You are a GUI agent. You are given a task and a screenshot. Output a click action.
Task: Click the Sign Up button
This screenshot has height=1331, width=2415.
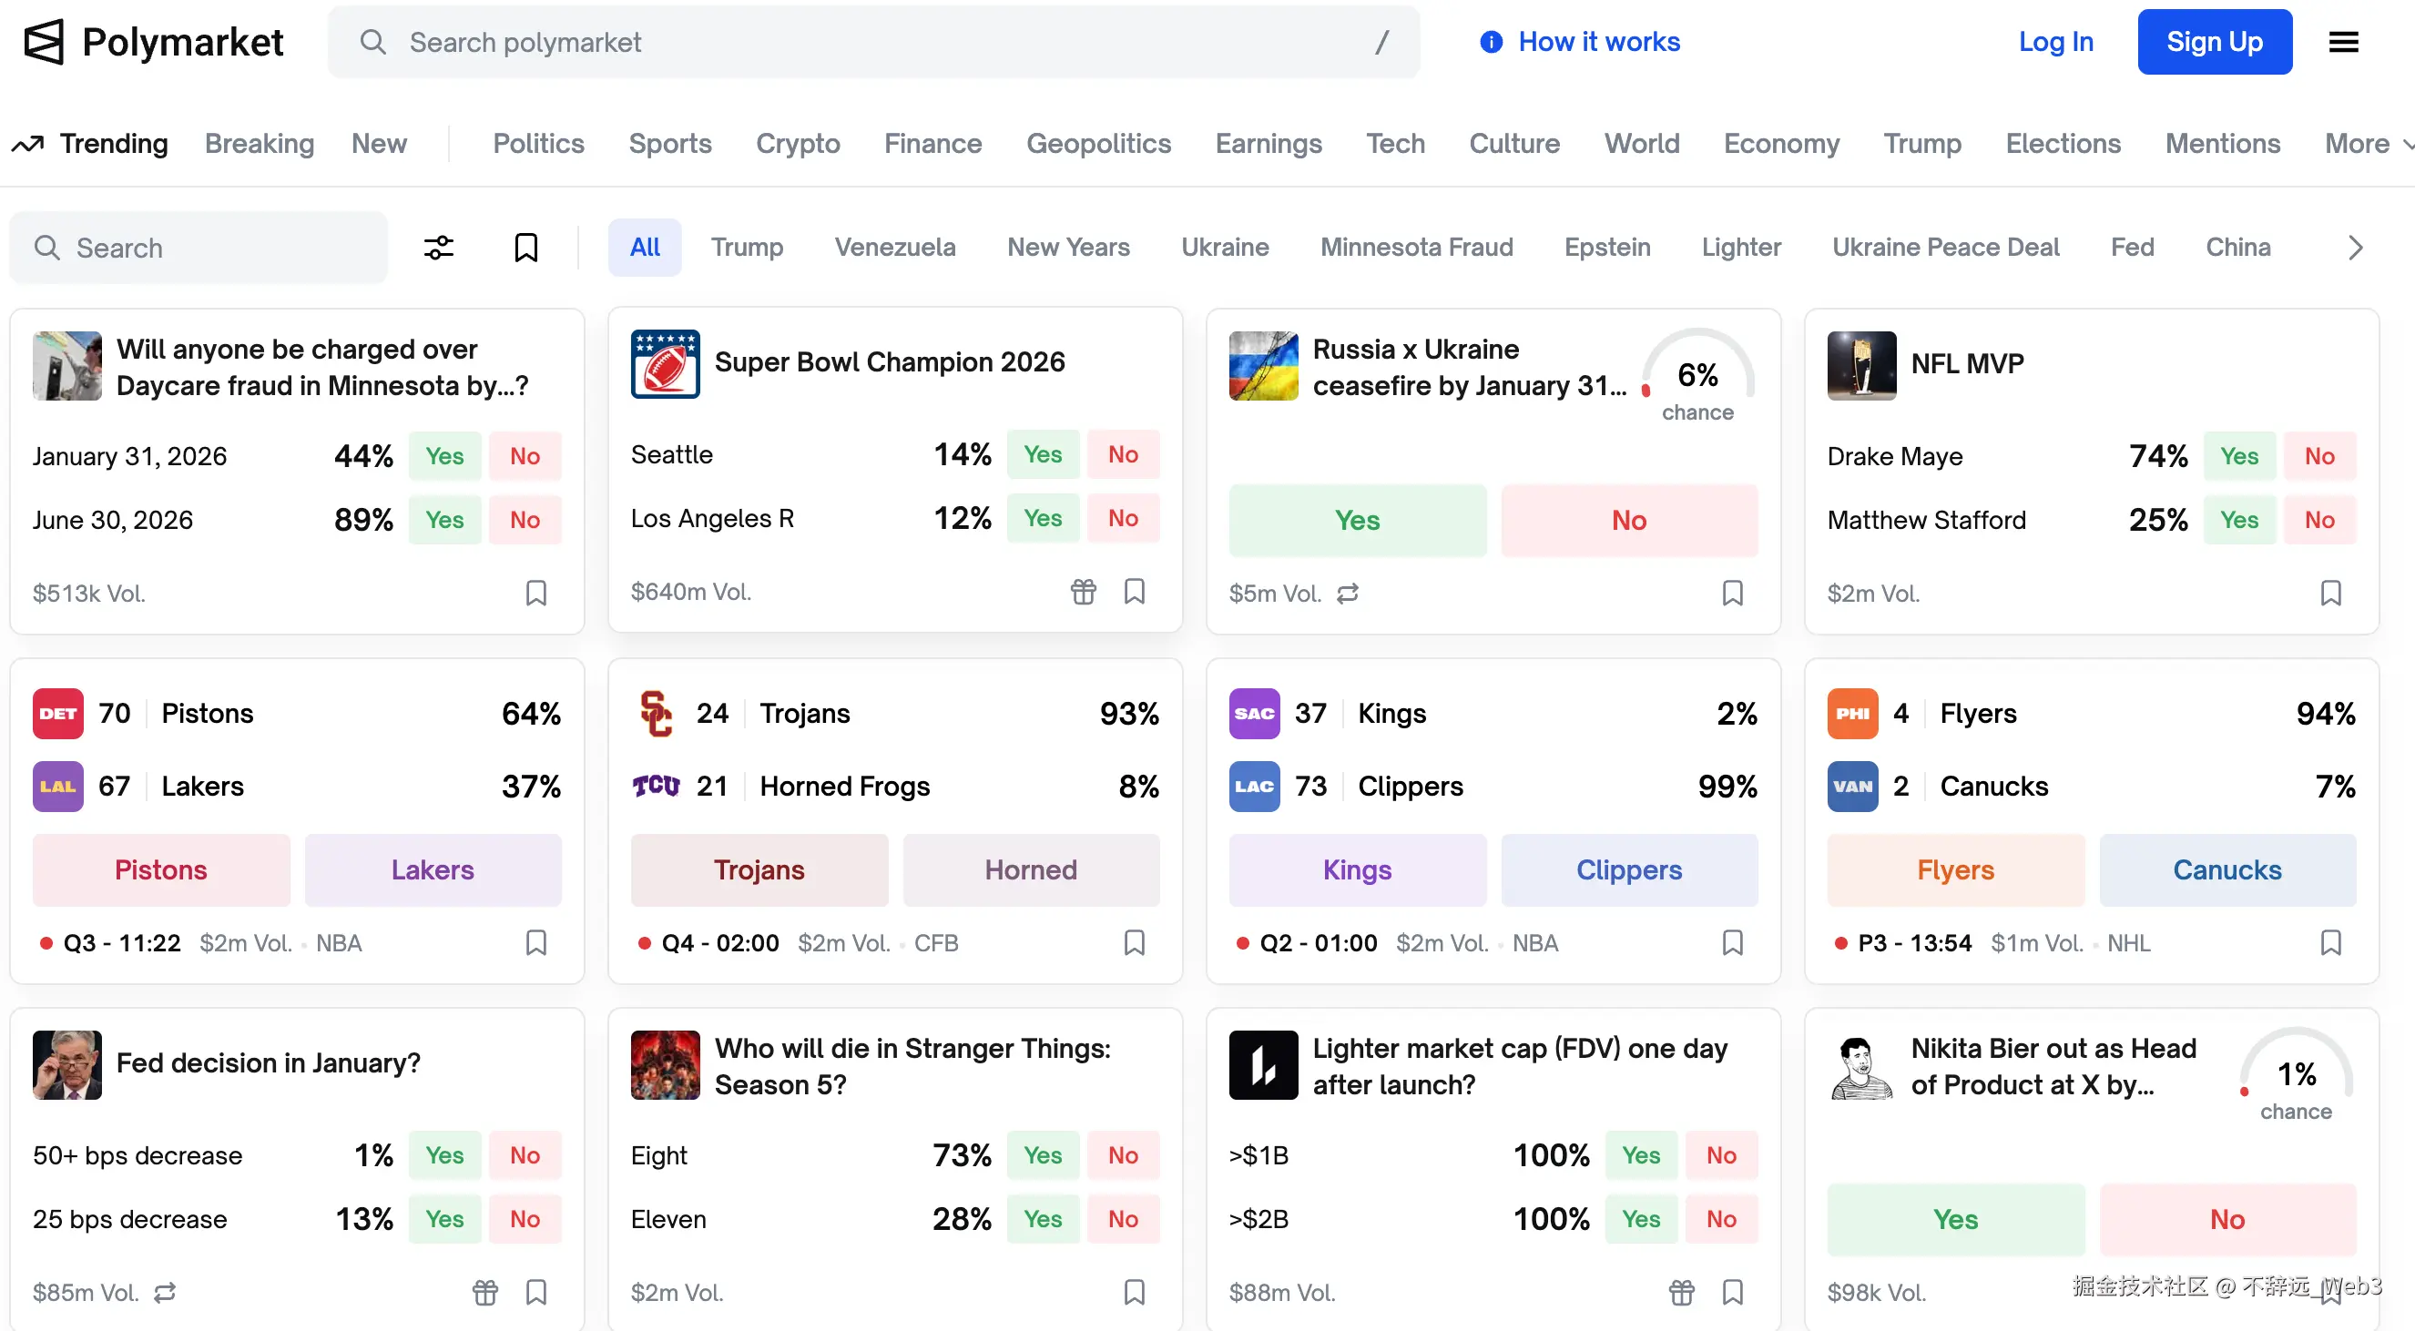pos(2214,42)
